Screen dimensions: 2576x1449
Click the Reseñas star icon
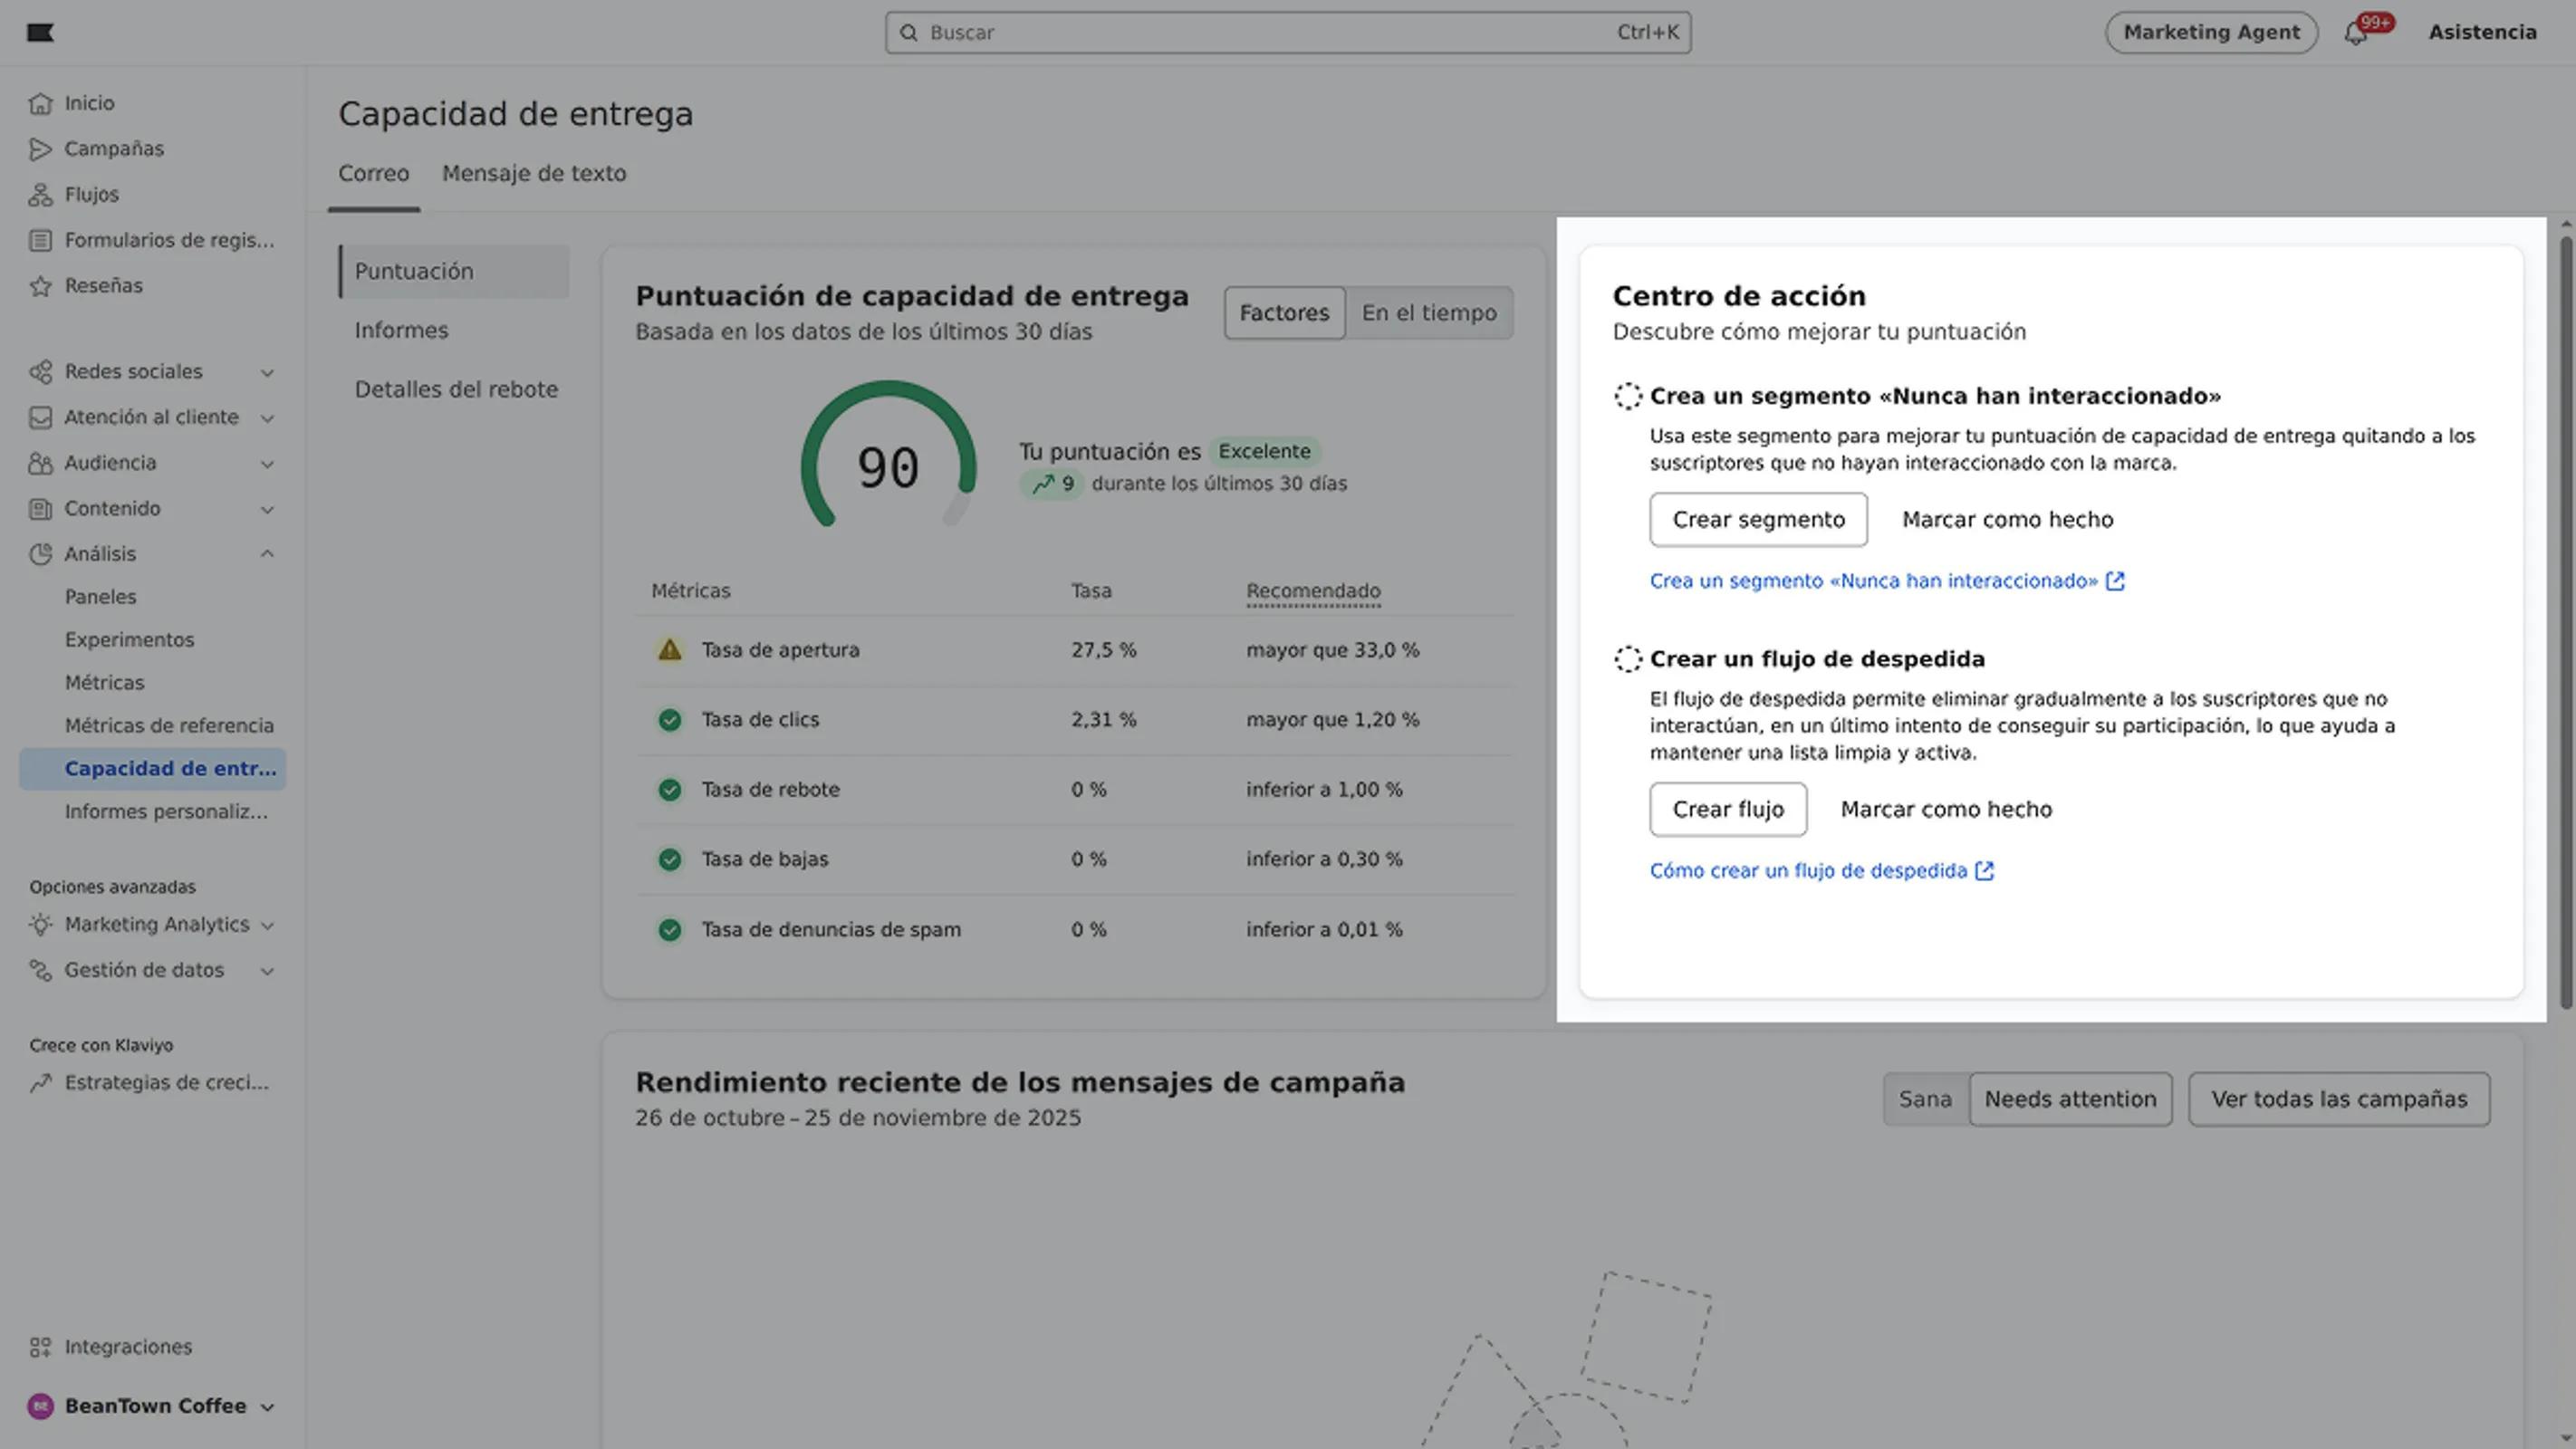point(40,286)
